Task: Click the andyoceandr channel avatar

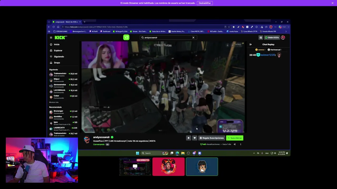Action: 87,140
